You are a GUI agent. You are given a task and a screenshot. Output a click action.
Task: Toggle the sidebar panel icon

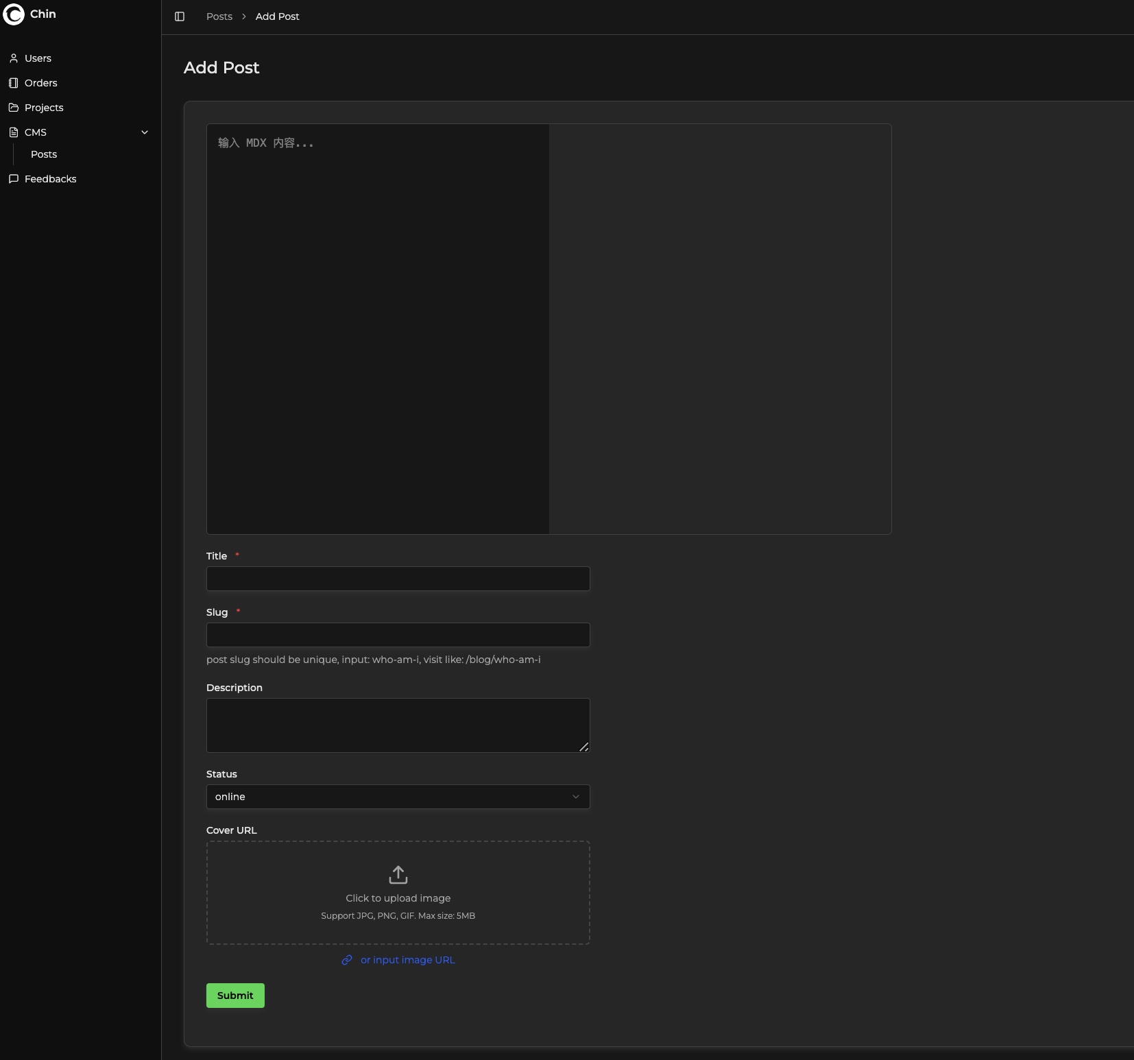[180, 16]
